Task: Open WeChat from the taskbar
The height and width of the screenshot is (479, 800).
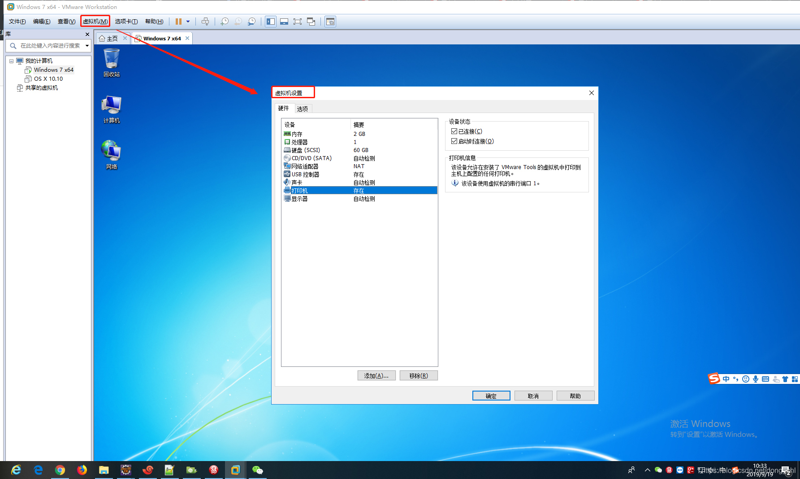Action: click(258, 470)
